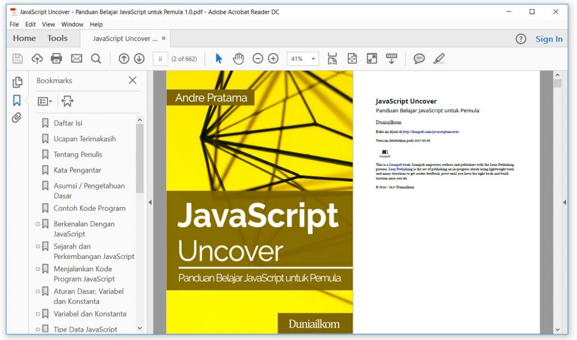The width and height of the screenshot is (577, 340).
Task: Switch to Tools tab
Action: [x=57, y=38]
